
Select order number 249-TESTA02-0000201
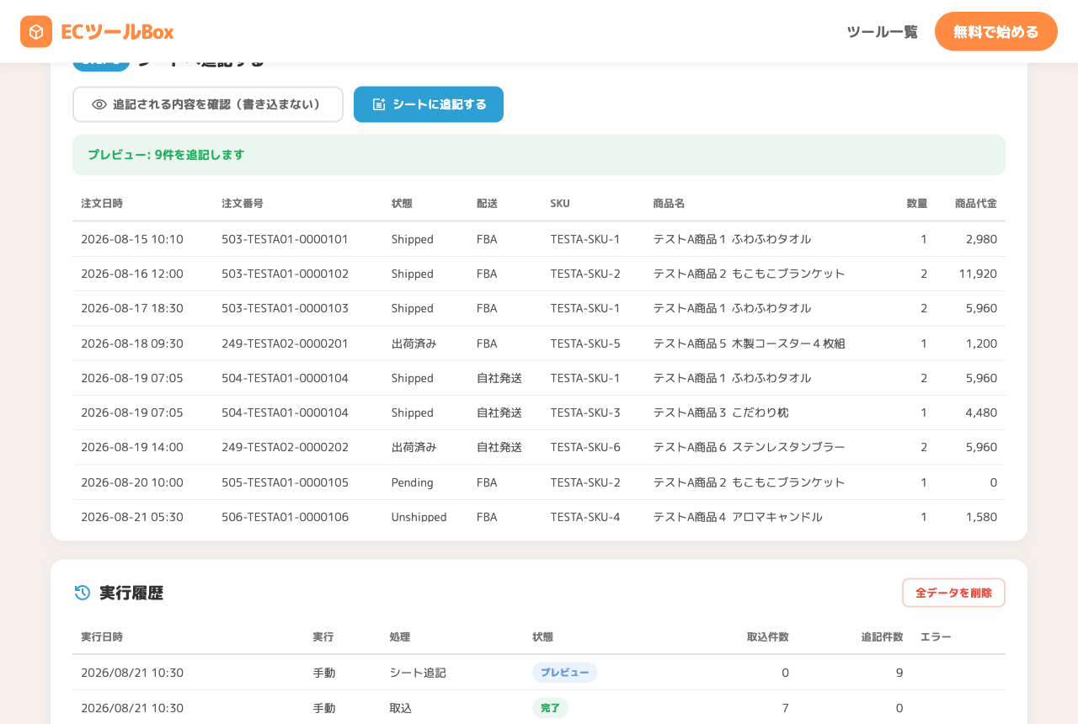(x=285, y=343)
